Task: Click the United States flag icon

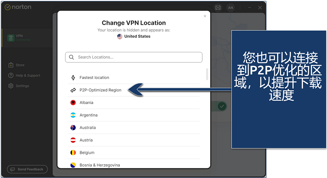Action: pos(120,36)
